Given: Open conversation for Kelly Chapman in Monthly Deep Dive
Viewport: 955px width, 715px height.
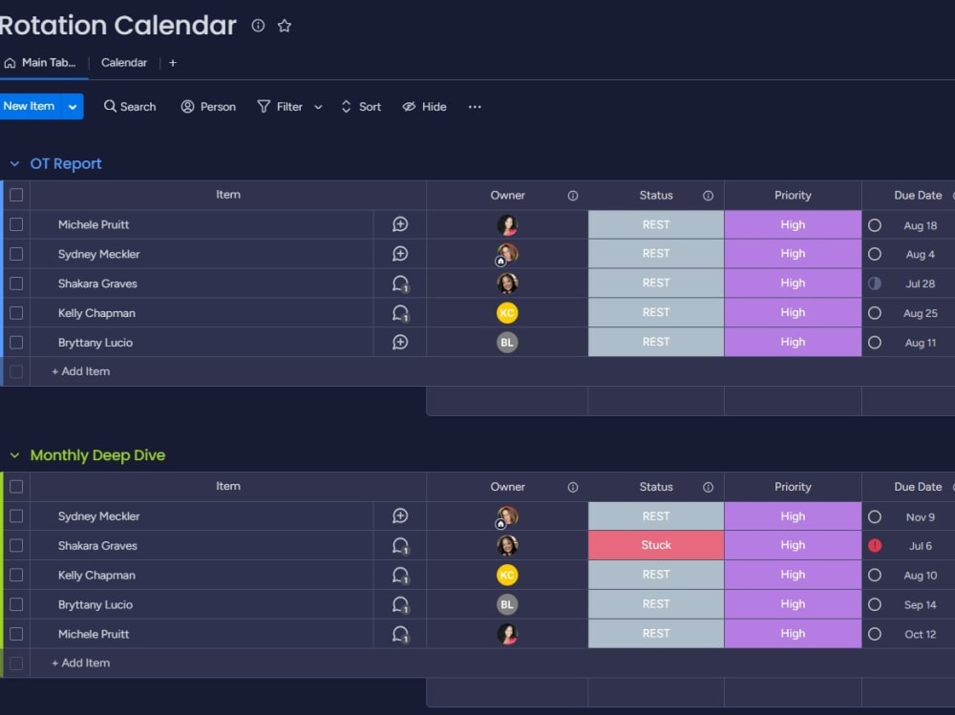Looking at the screenshot, I should 400,576.
